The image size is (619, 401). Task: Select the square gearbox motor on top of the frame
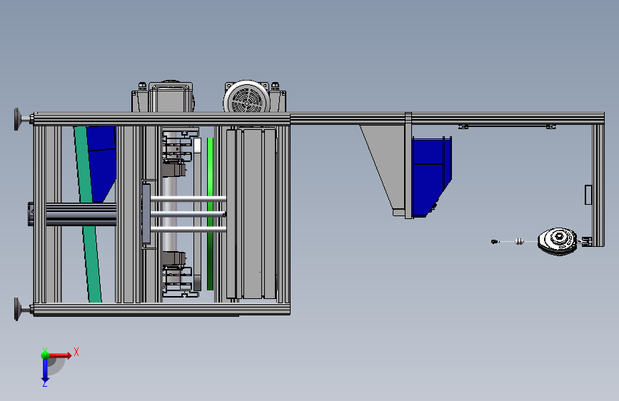[171, 97]
